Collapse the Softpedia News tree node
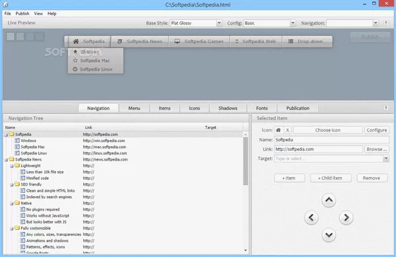 [6, 160]
